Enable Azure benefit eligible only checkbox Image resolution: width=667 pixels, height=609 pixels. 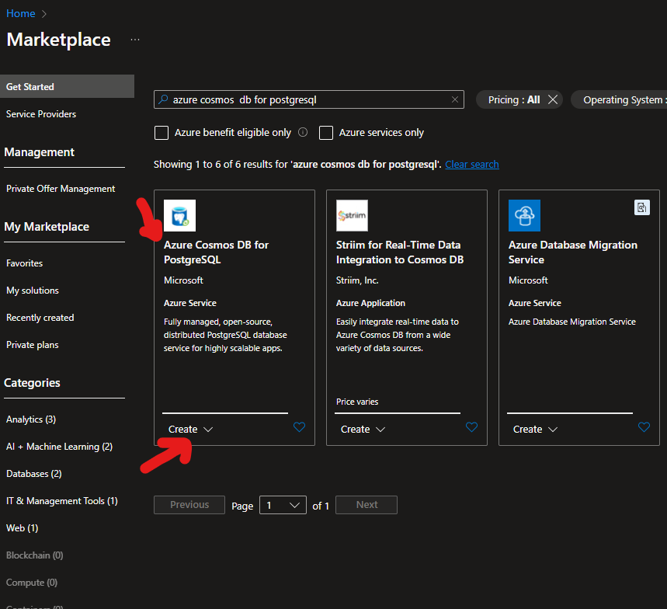click(x=162, y=133)
